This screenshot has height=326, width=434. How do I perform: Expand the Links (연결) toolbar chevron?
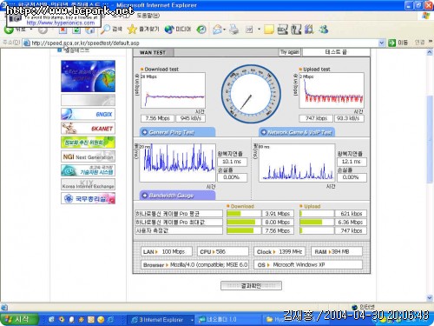tap(431, 43)
